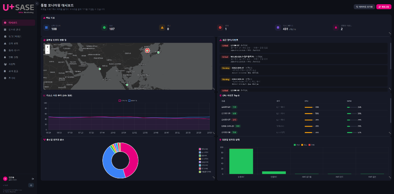
Task: Zoom out on the infrastructure map
Action: (47, 51)
